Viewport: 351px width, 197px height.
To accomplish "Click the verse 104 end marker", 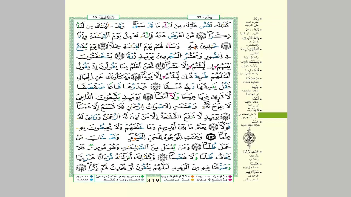I will tap(148, 97).
